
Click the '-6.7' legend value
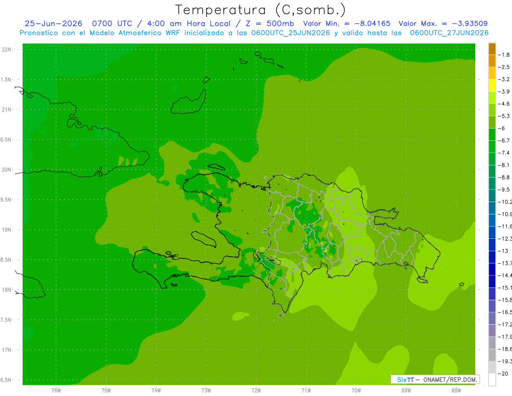504,141
